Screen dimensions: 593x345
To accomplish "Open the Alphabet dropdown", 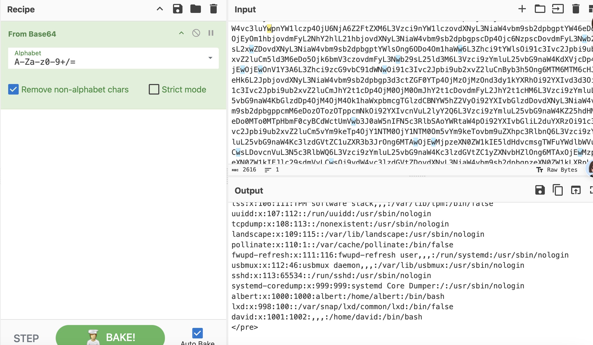I will pyautogui.click(x=210, y=58).
